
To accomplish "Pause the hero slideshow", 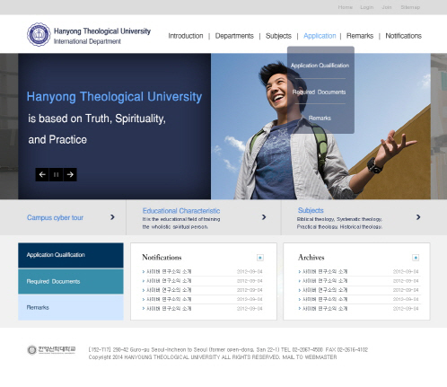I will point(56,174).
